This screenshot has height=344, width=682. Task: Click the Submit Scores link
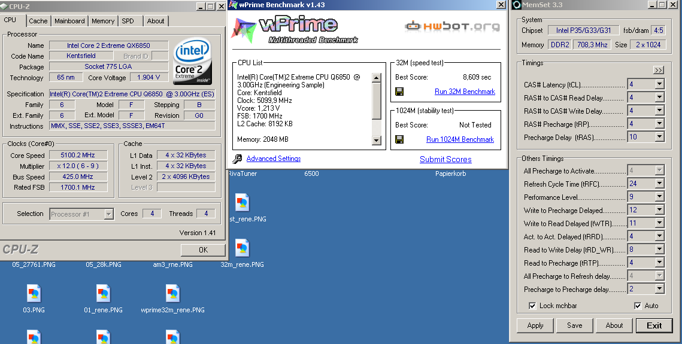pyautogui.click(x=445, y=159)
